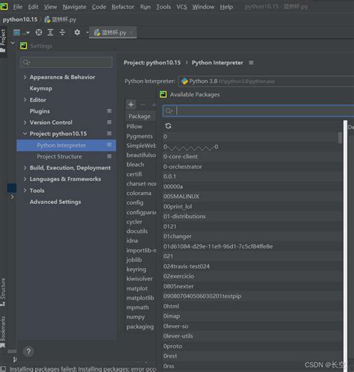Open the Structure tool window sidebar
354x372 pixels.
click(3, 292)
